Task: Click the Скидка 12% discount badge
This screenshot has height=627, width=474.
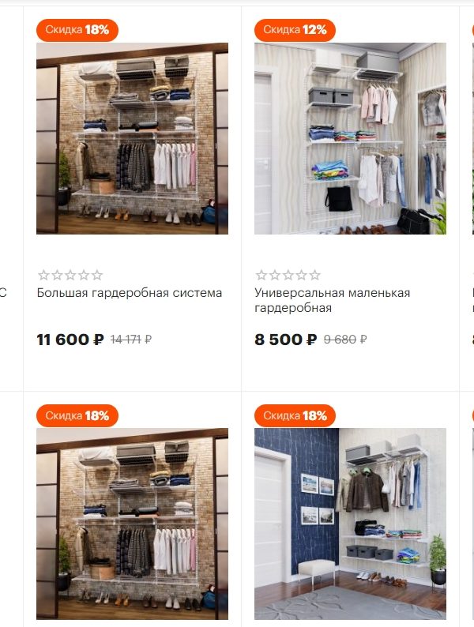Action: [295, 30]
